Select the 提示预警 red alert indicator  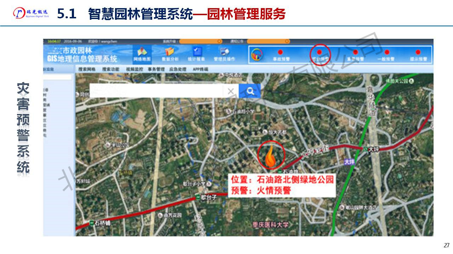tap(418, 53)
